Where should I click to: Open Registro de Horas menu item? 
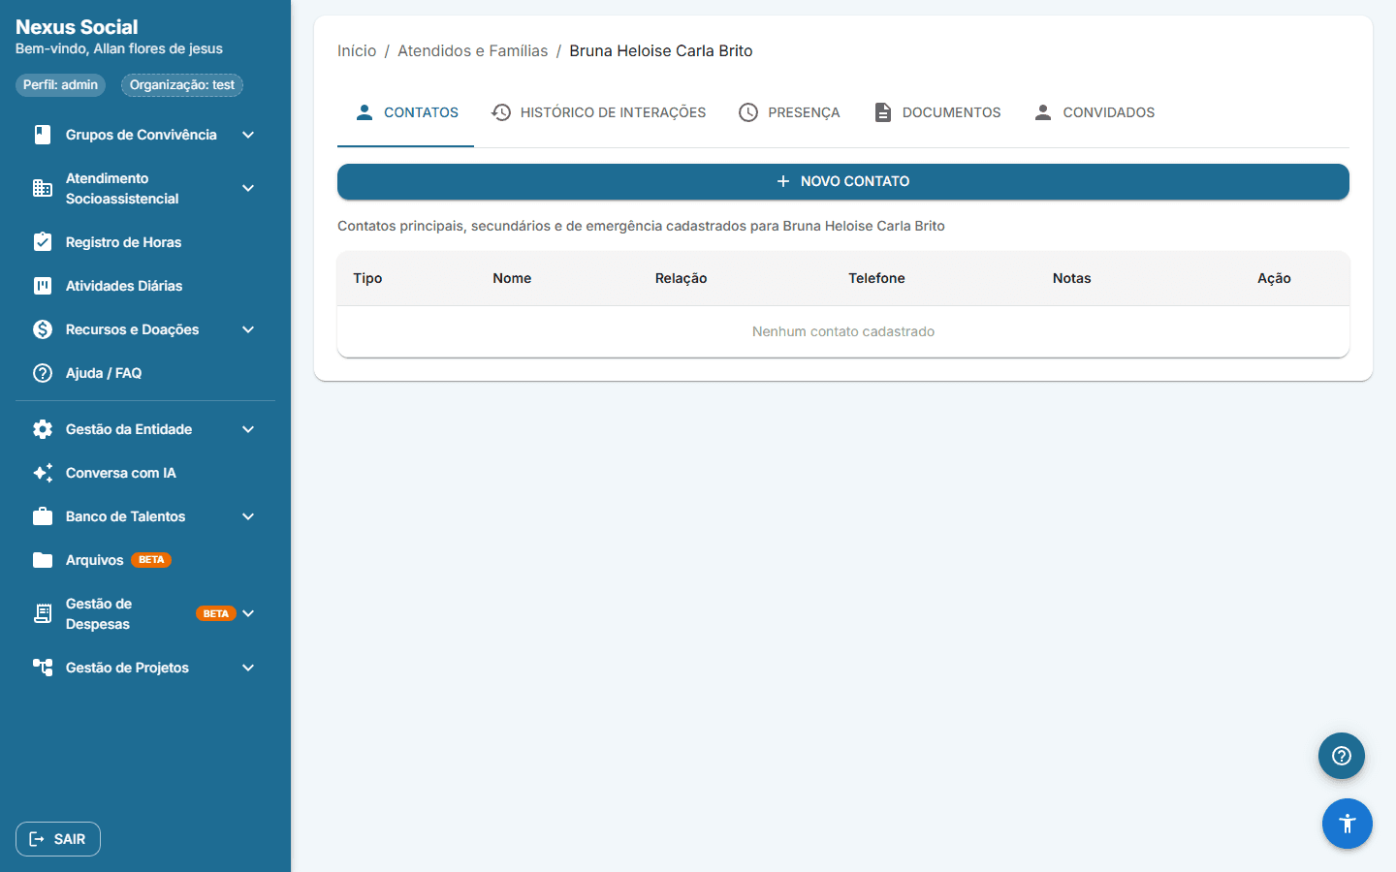click(145, 242)
